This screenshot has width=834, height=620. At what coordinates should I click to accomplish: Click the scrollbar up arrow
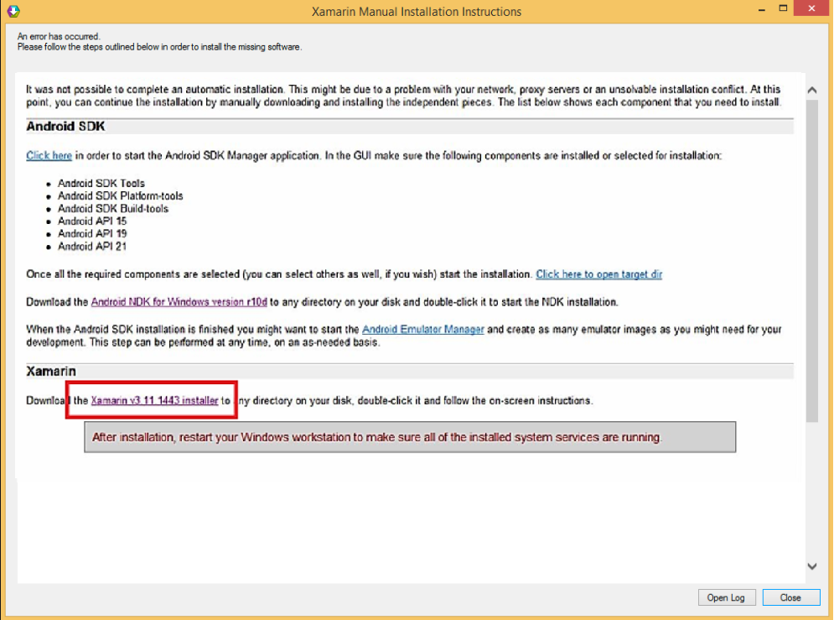pyautogui.click(x=812, y=91)
